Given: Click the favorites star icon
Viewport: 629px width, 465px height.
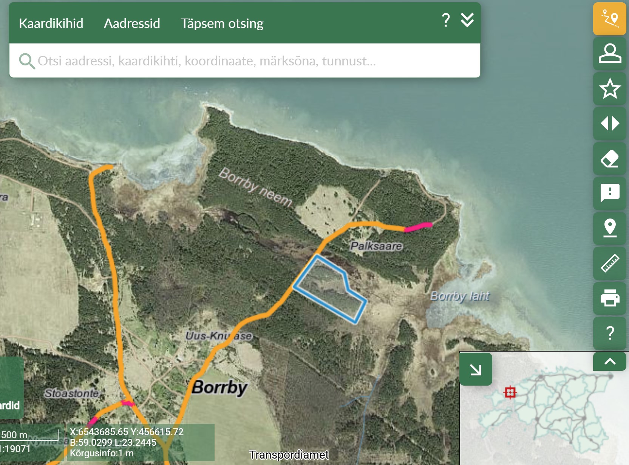Looking at the screenshot, I should pos(609,88).
